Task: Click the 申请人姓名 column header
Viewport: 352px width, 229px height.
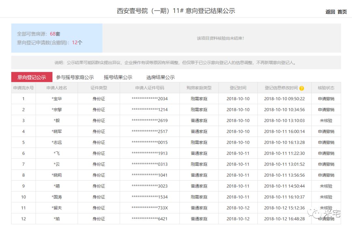Action: click(x=57, y=88)
